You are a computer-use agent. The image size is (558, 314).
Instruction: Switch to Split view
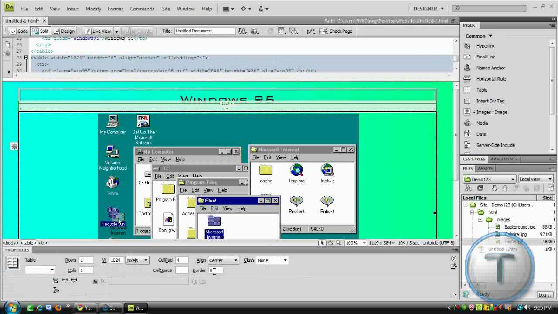[x=40, y=31]
